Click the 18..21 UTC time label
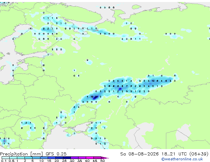Image resolution: width=210 pixels, height=162 pixels. [174, 154]
